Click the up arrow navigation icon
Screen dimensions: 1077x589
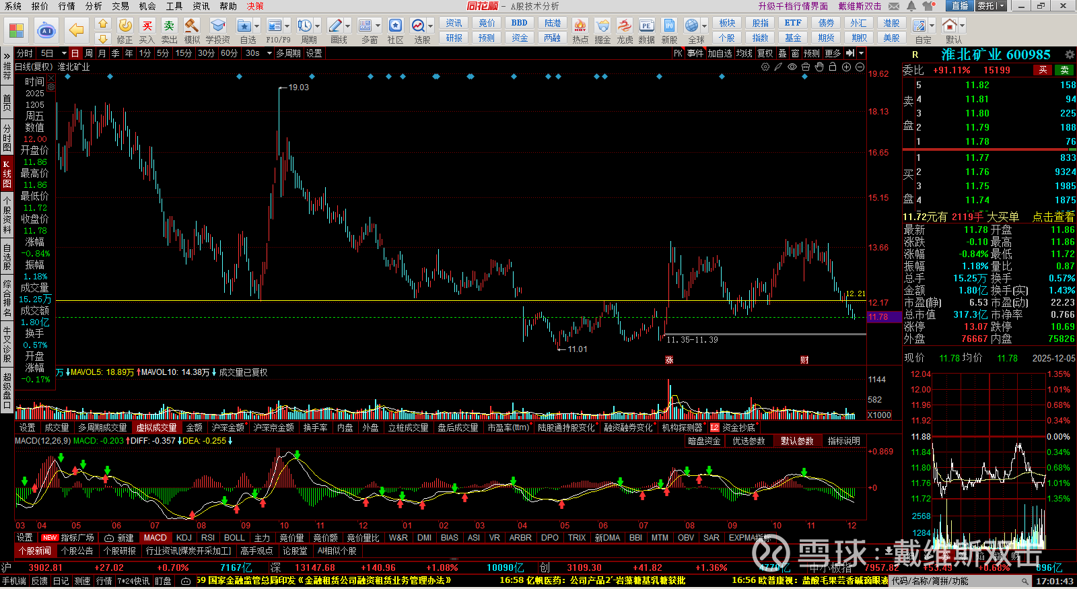(x=103, y=24)
